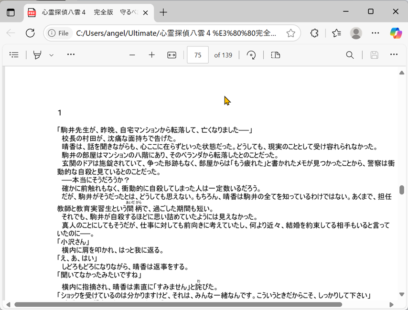
Task: Click the vertical scrollbar thumb
Action: 402,190
